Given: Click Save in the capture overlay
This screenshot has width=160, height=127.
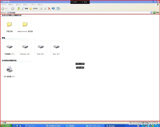Looking at the screenshot, I should 74,2.
